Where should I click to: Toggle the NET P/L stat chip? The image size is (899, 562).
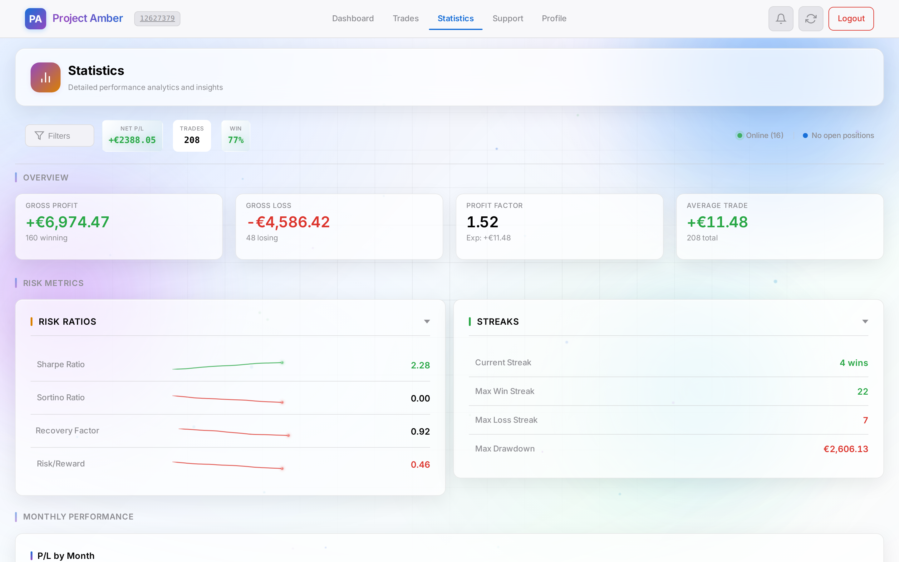point(132,135)
